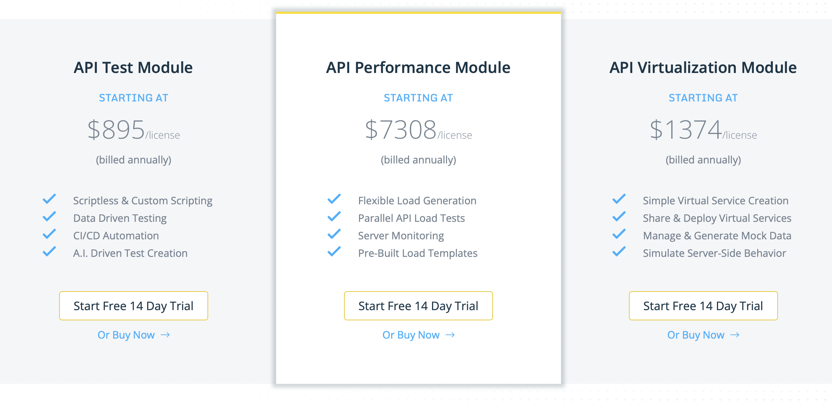
Task: Click STARTING AT above the $1374 price
Action: click(x=703, y=97)
